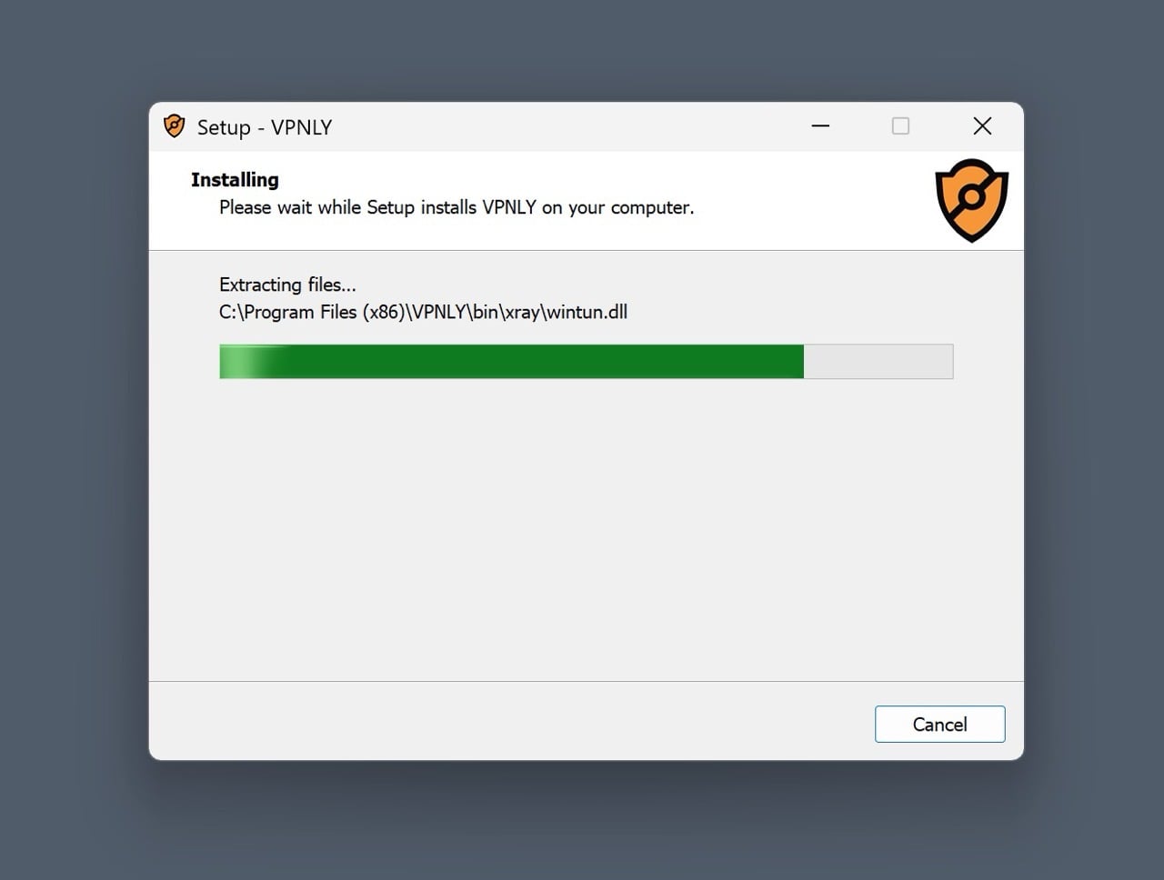The height and width of the screenshot is (880, 1164).
Task: Click the large orange shield logo
Action: (971, 200)
